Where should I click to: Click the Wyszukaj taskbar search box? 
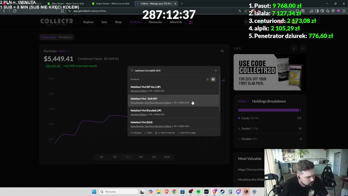click(x=118, y=192)
